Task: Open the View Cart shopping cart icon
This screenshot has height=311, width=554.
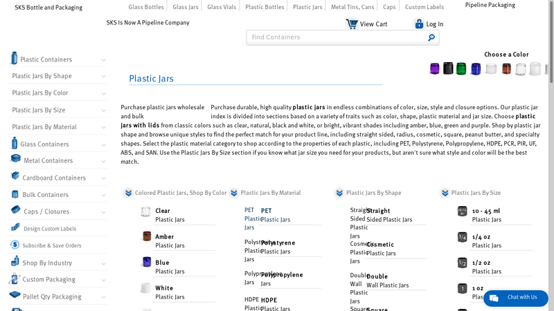Action: coord(352,23)
